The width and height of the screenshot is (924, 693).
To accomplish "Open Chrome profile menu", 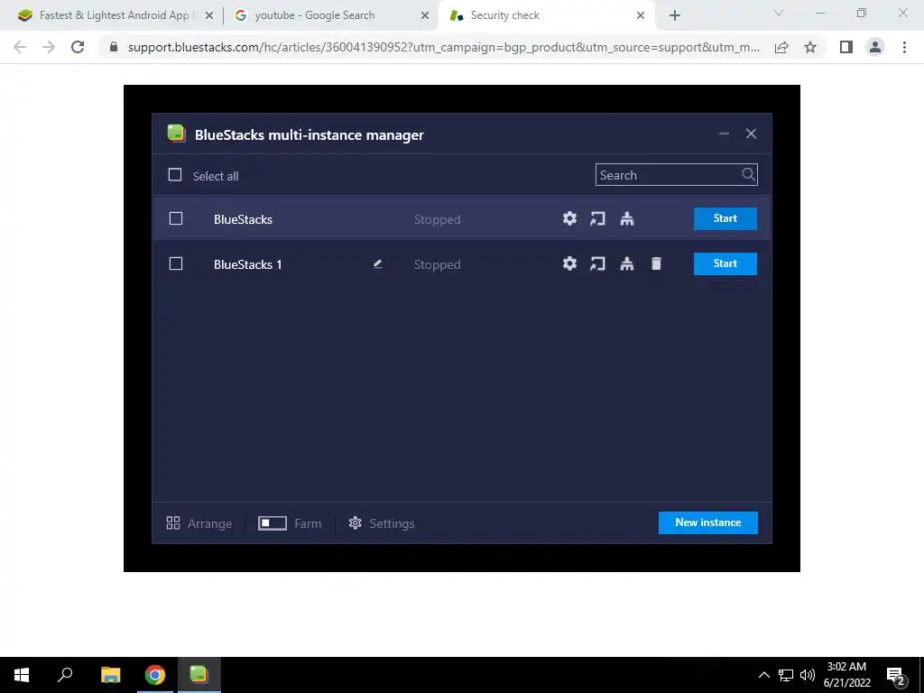I will coord(875,47).
